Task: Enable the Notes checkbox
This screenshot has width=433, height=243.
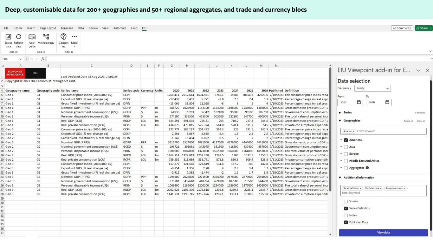Action: [346, 215]
